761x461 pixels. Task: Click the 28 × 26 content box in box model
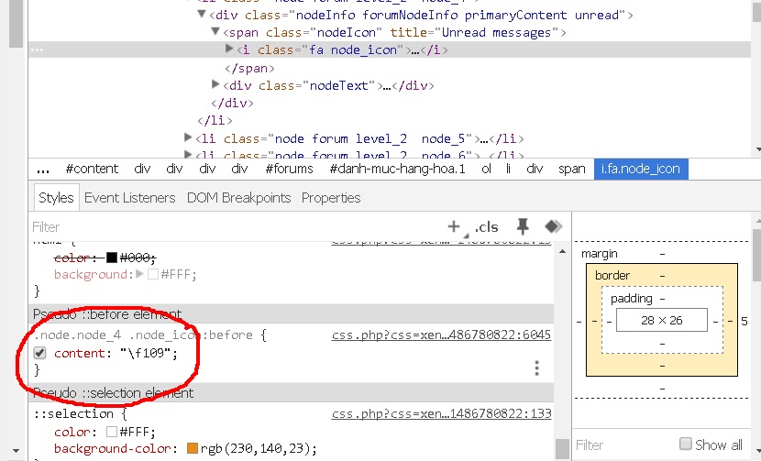(x=662, y=320)
